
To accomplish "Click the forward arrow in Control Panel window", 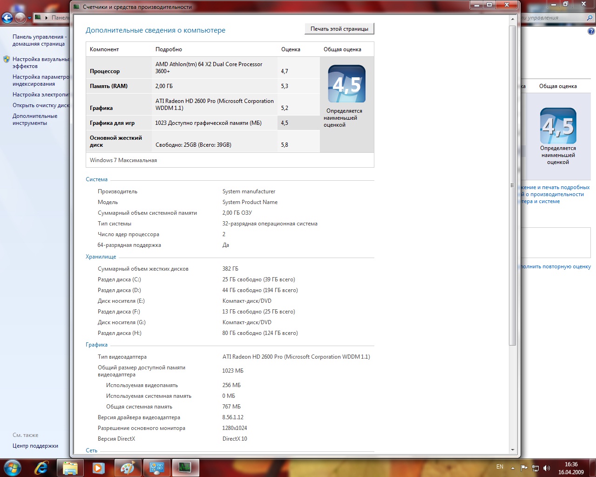I will coord(20,18).
